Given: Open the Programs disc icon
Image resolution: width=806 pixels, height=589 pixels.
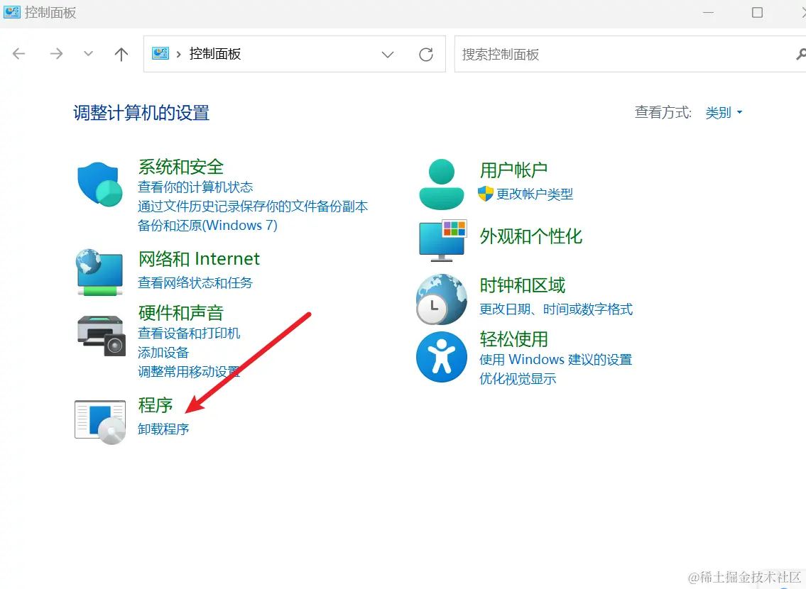Looking at the screenshot, I should [x=100, y=422].
